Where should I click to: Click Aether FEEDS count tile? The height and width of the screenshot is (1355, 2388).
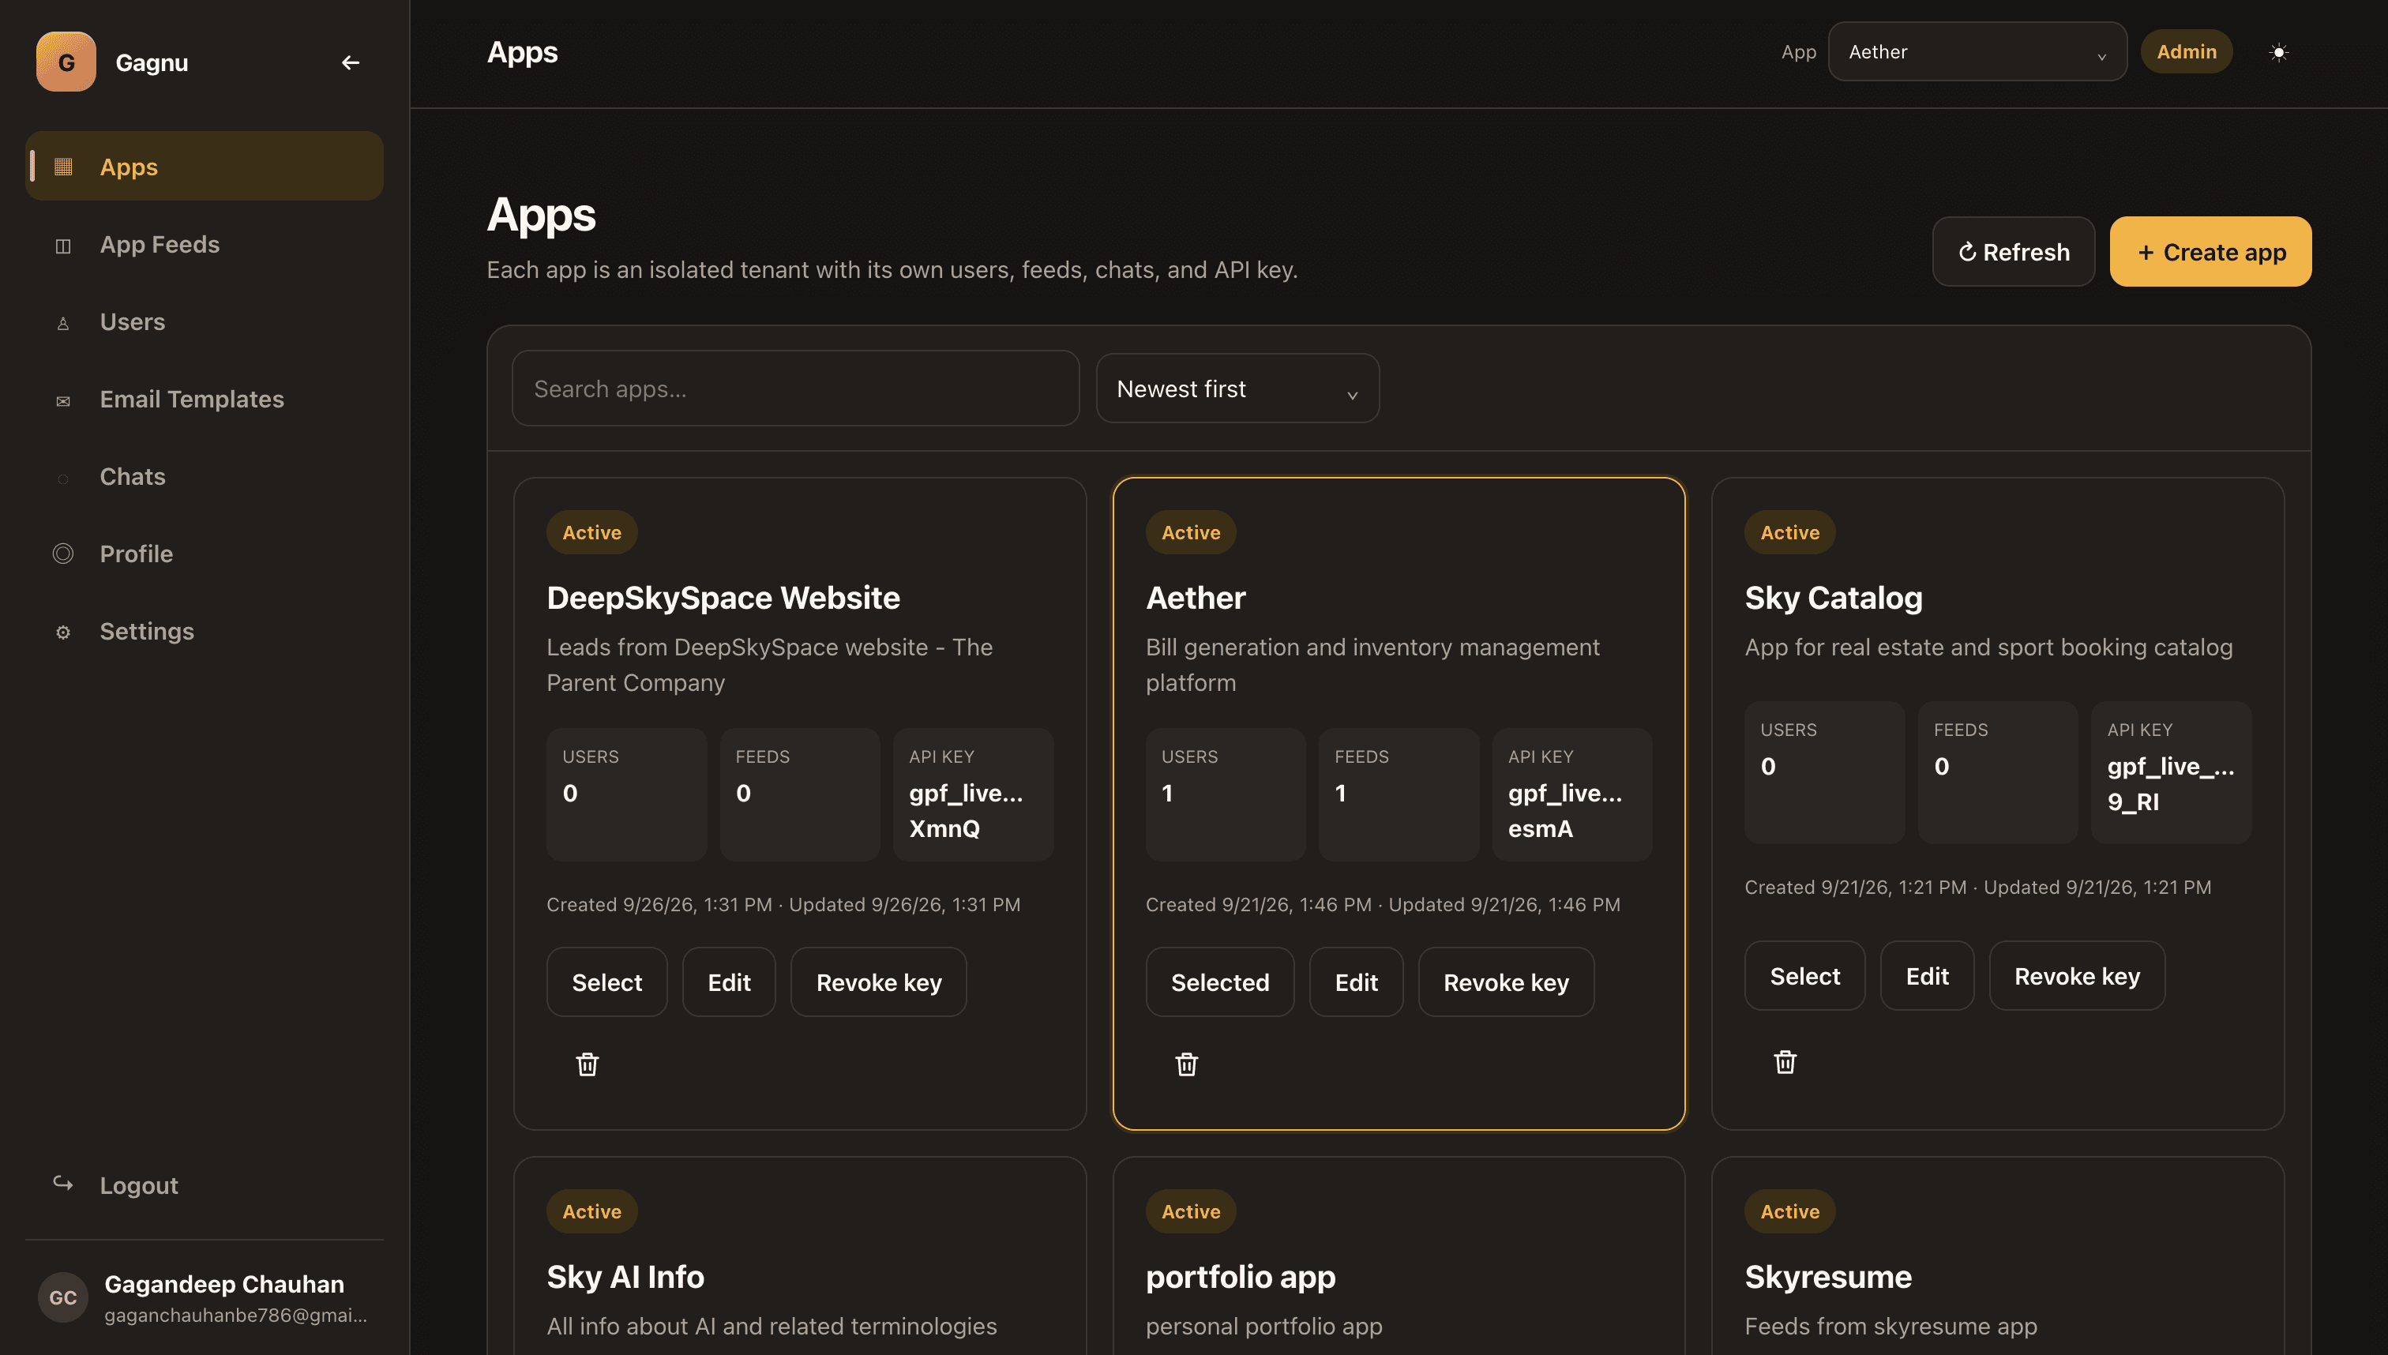(x=1399, y=794)
